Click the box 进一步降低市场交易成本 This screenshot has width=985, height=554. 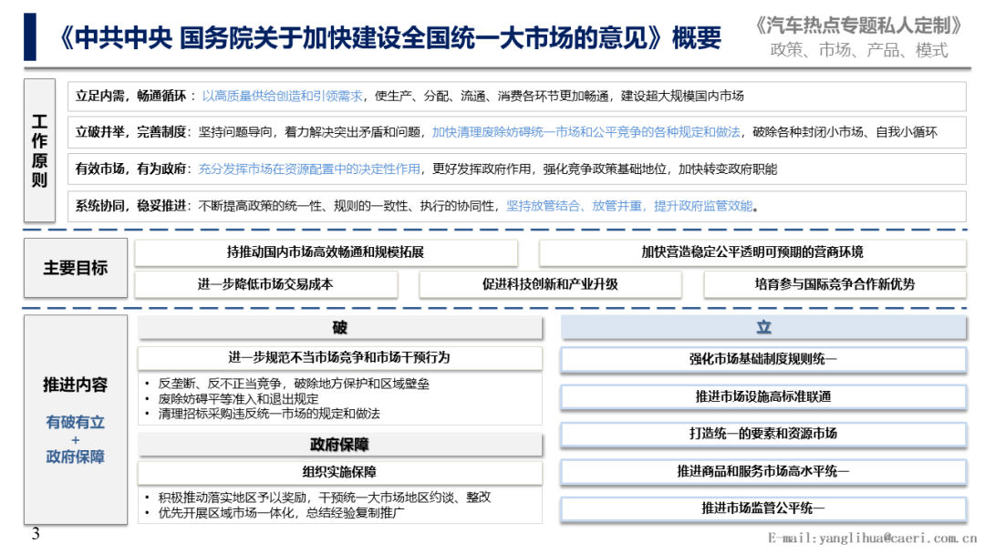pyautogui.click(x=265, y=284)
